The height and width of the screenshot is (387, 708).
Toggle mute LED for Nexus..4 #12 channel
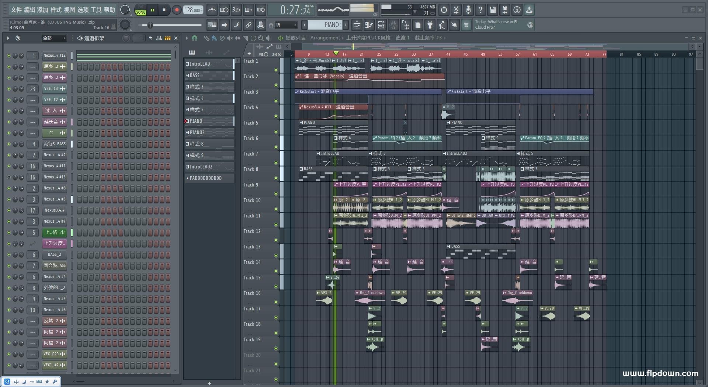pyautogui.click(x=9, y=56)
